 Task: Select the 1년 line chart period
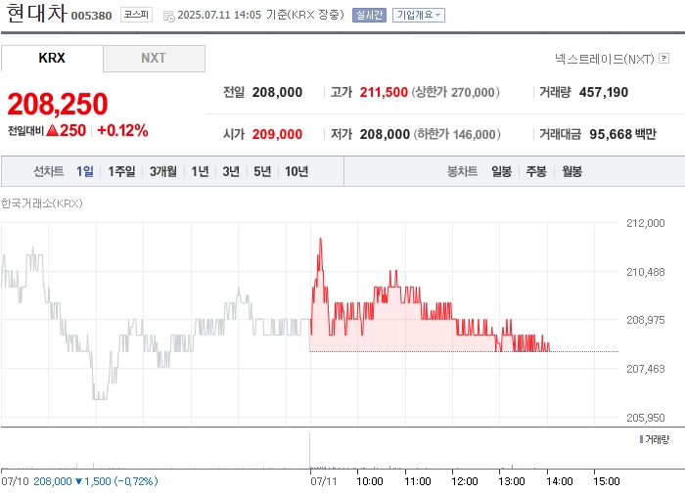point(200,171)
